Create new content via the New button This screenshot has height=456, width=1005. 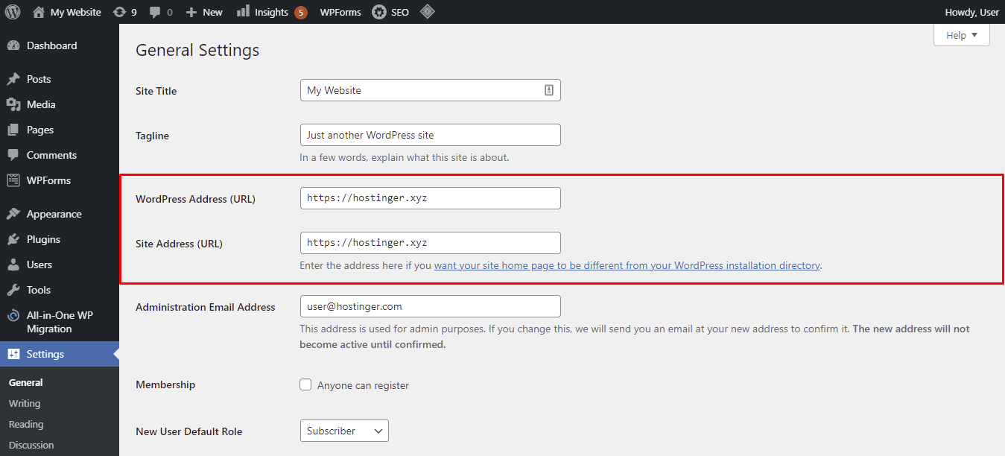point(203,11)
